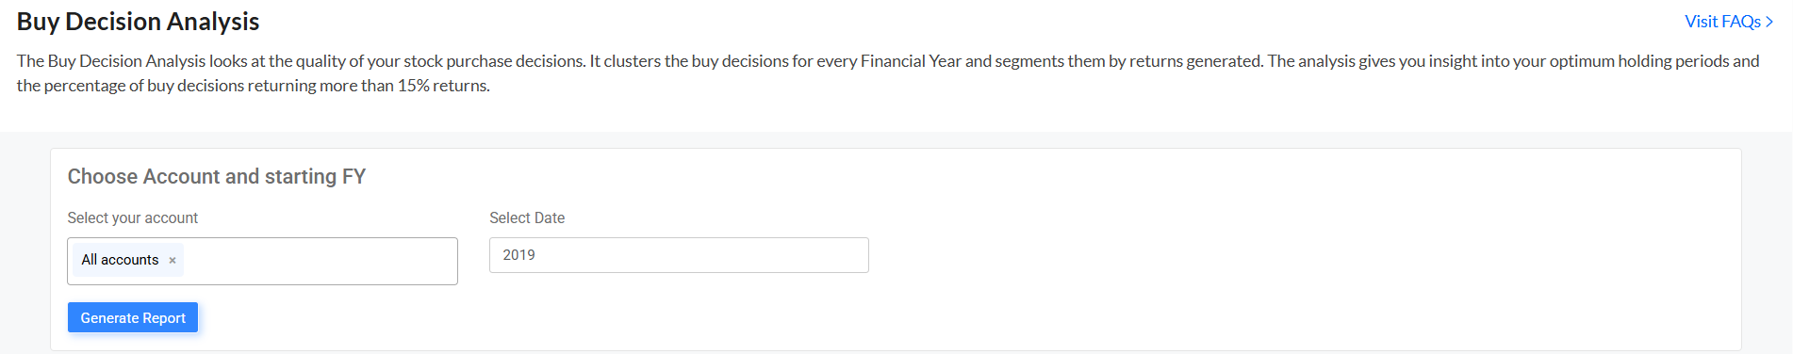
Task: Click the Buy Decision Analysis page title
Action: tap(138, 21)
